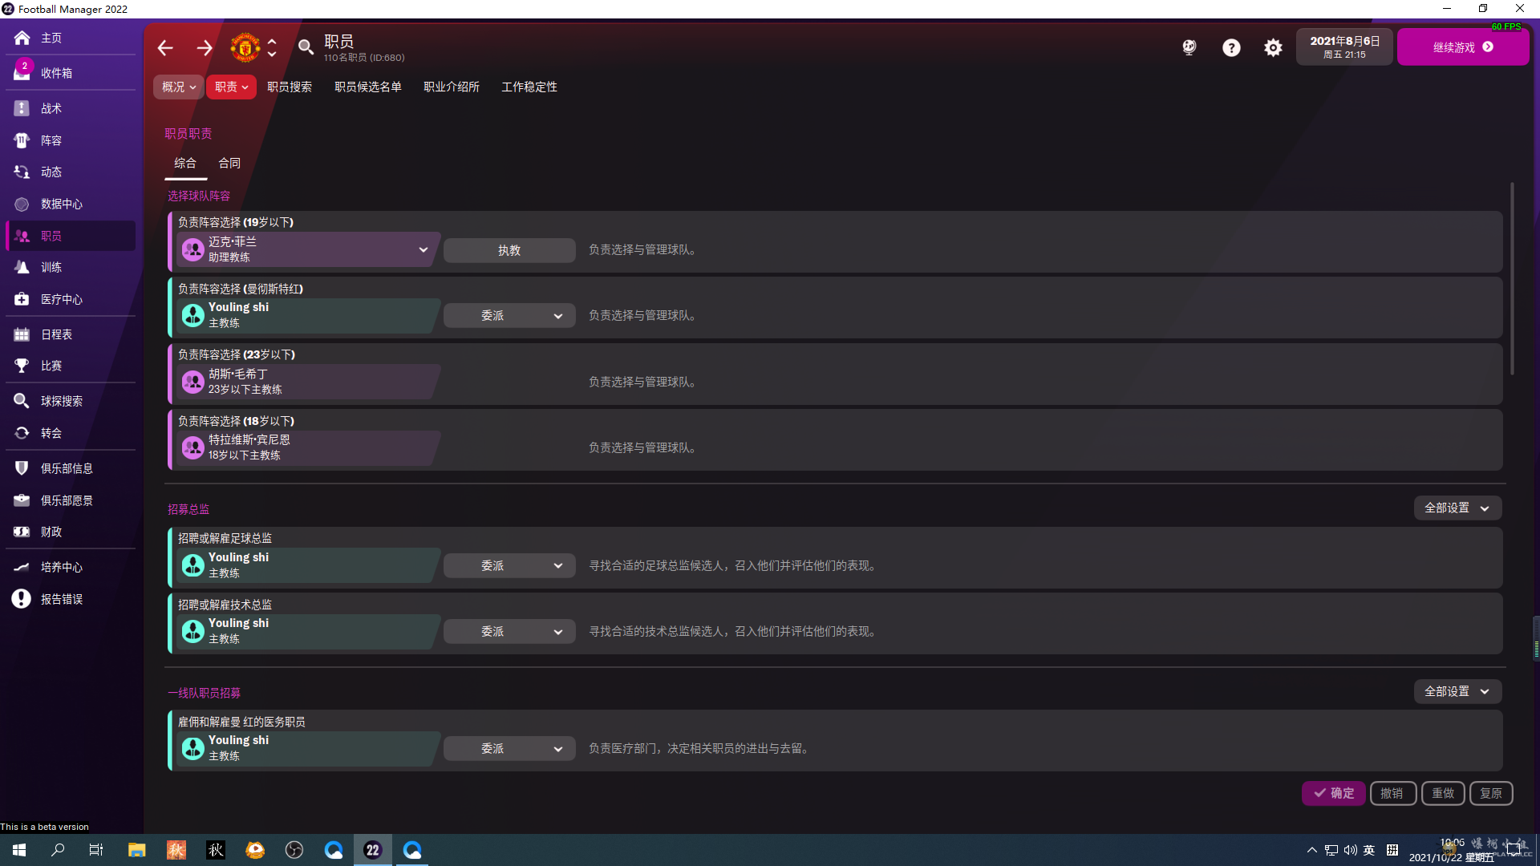Open 日程表 schedule page

coord(71,334)
